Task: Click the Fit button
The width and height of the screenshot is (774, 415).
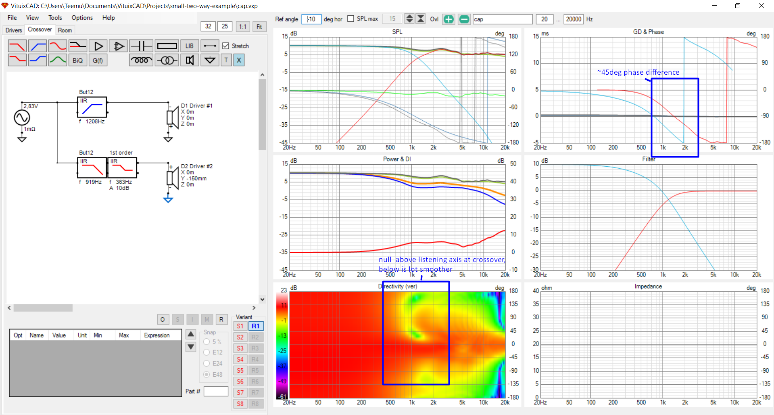Action: (x=259, y=27)
